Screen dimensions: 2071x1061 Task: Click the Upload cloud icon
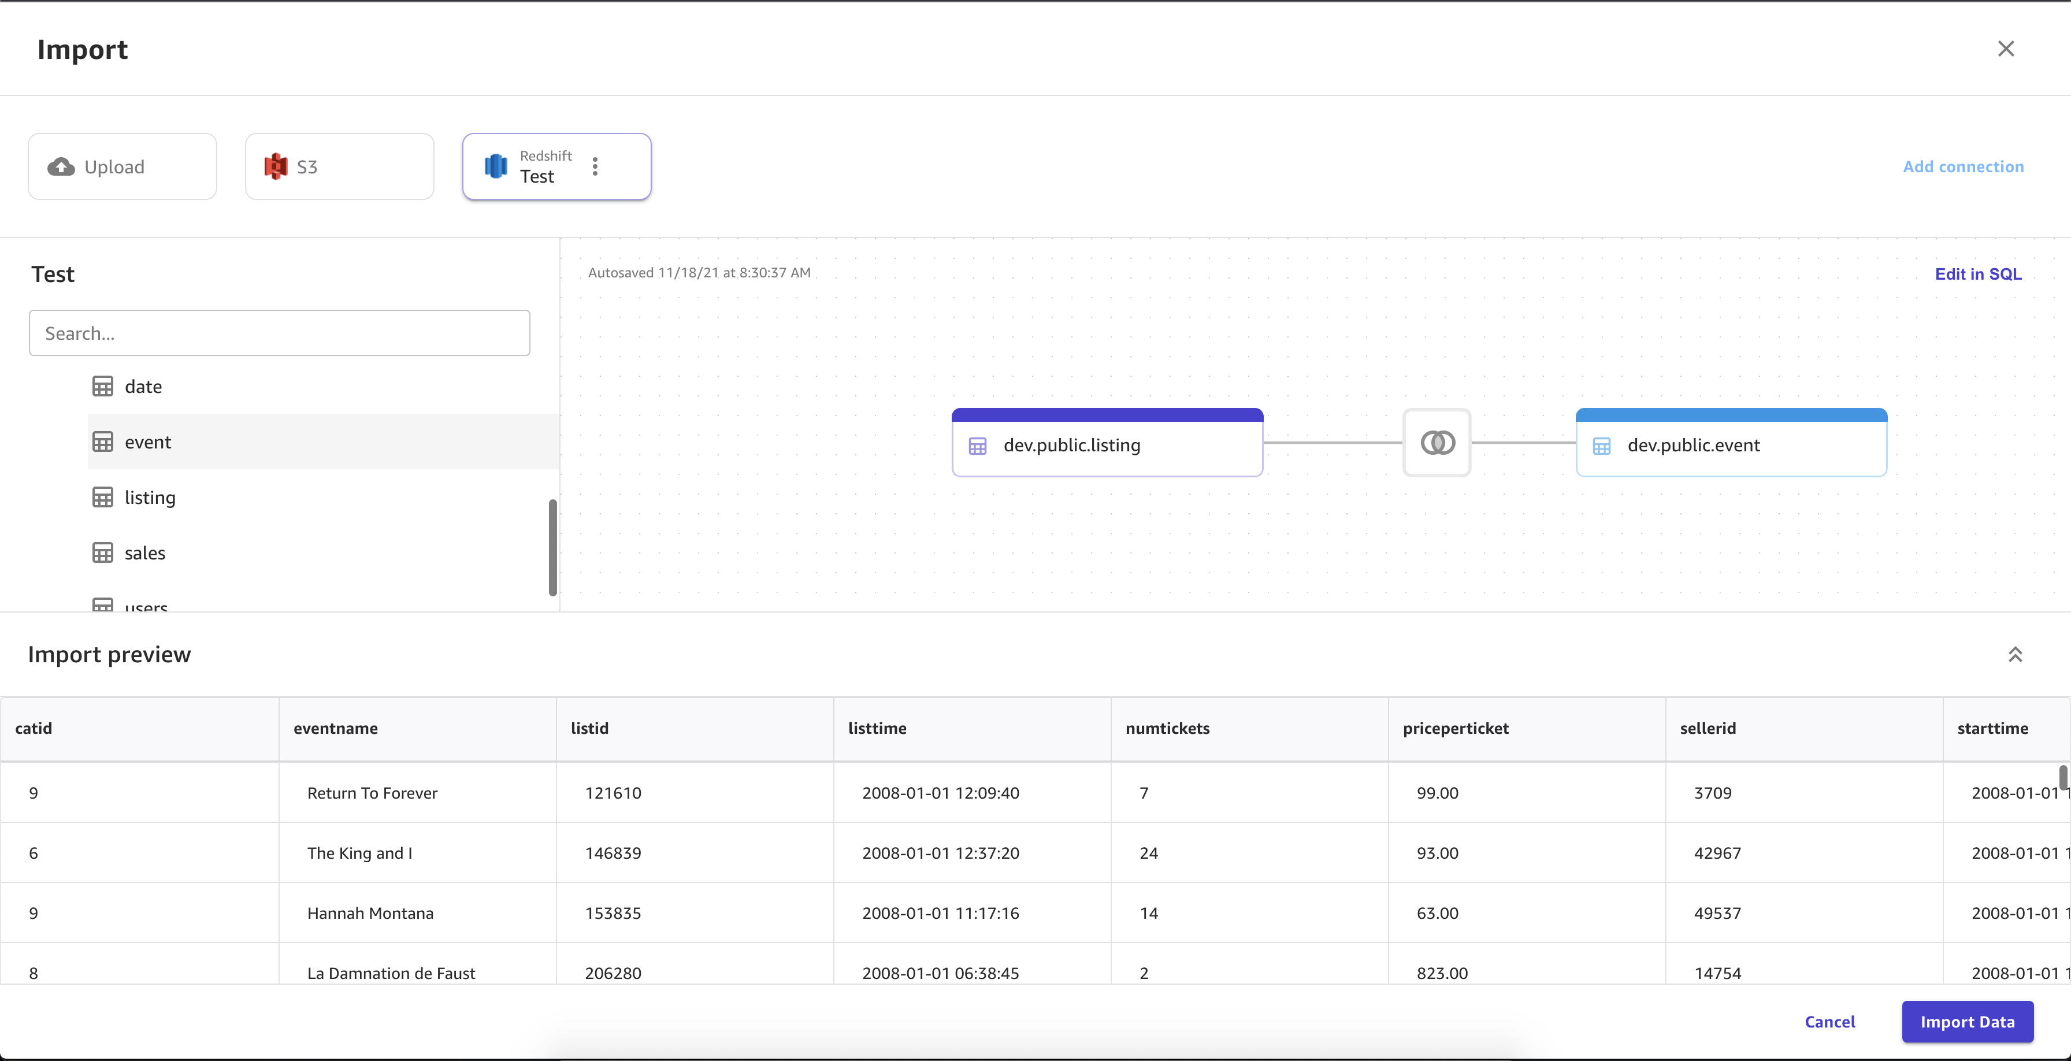[x=61, y=165]
